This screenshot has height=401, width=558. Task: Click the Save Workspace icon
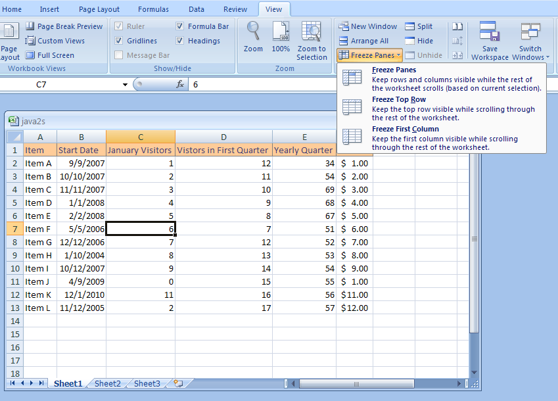point(490,32)
